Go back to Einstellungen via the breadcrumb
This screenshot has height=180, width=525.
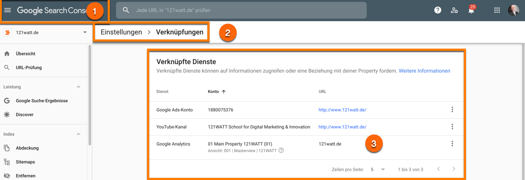121,32
